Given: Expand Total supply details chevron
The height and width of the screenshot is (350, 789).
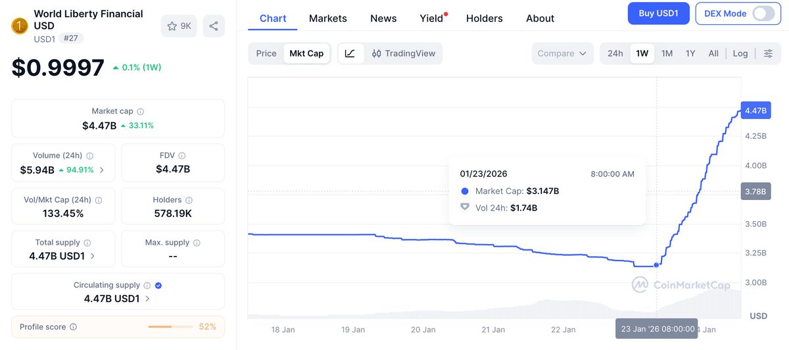Looking at the screenshot, I should (x=92, y=256).
